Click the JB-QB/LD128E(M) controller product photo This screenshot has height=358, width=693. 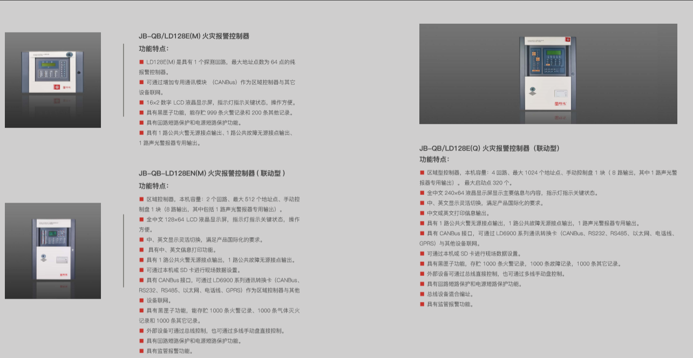(x=53, y=80)
